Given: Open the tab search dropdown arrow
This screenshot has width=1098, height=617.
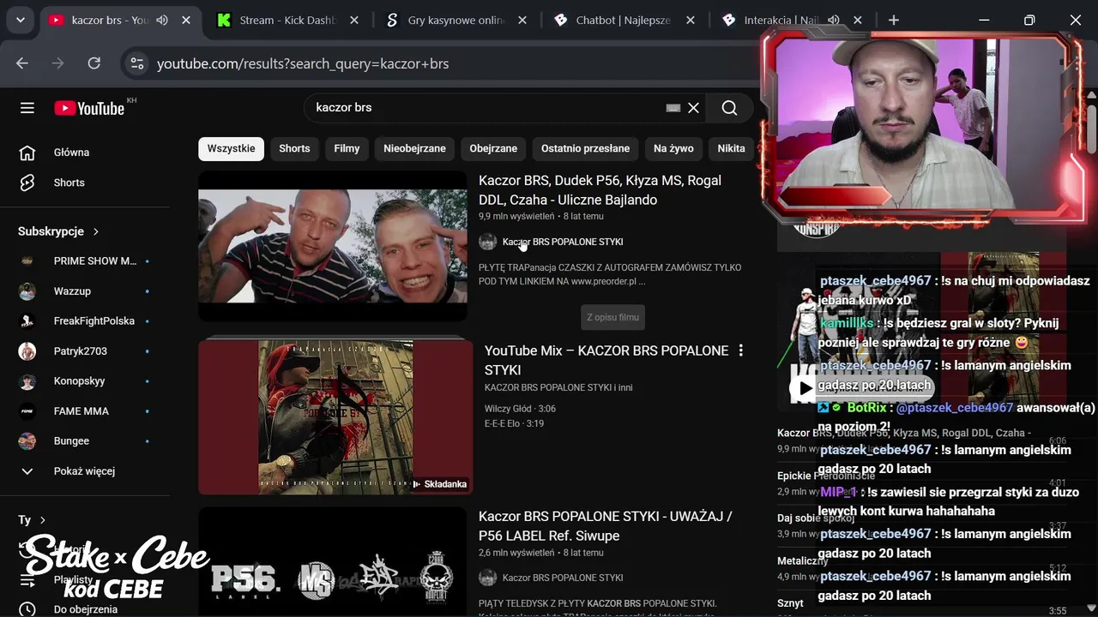Looking at the screenshot, I should (x=20, y=20).
